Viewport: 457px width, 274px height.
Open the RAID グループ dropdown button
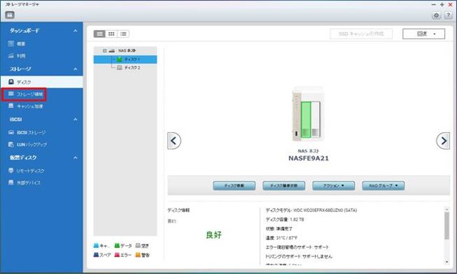coord(383,186)
